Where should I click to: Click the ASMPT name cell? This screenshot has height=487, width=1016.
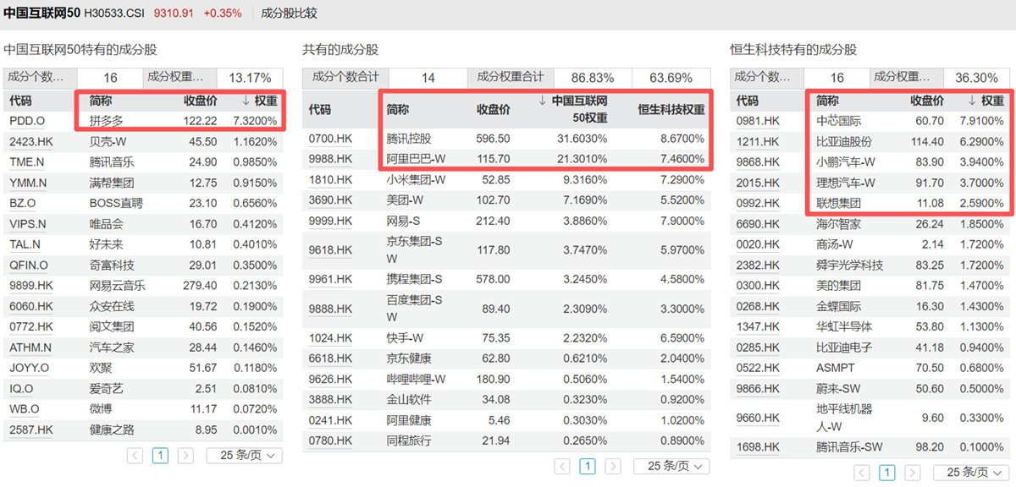(836, 368)
